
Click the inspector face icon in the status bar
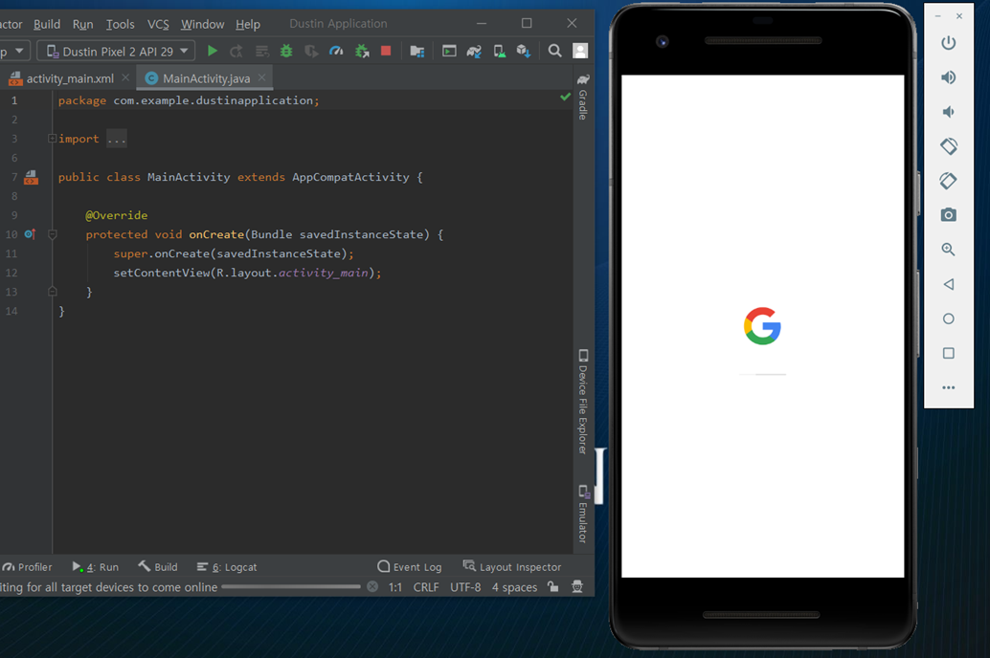577,586
